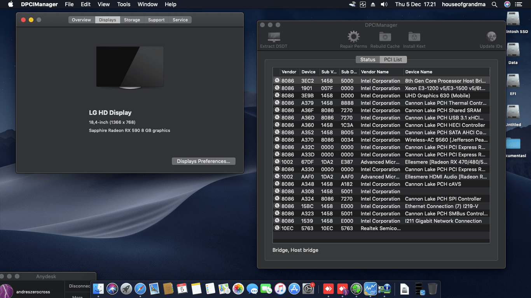Click the date and time in menu bar
Image resolution: width=531 pixels, height=298 pixels.
click(x=415, y=4)
